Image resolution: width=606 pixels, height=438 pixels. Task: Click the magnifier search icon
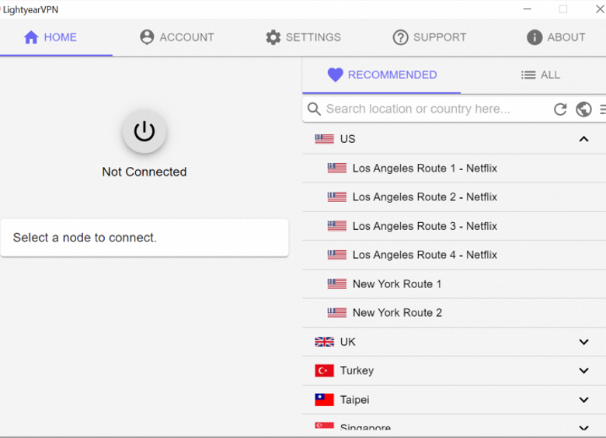pyautogui.click(x=314, y=109)
